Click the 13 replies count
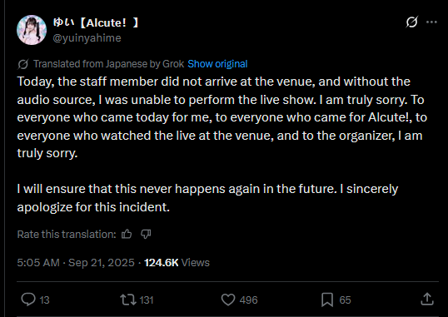Screen dimensions: 448x317 pos(44,300)
